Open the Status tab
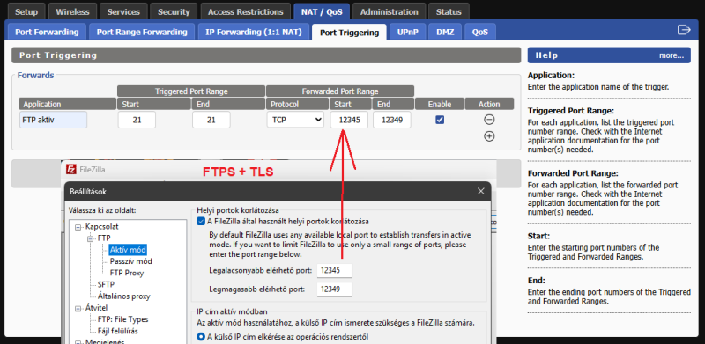This screenshot has width=705, height=344. click(x=449, y=12)
